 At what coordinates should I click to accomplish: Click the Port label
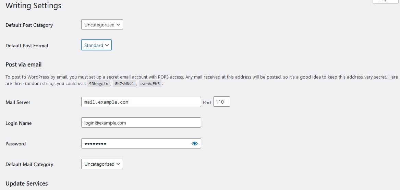(207, 103)
